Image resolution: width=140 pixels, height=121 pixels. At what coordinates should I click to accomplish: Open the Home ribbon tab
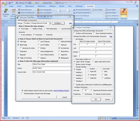pos(11,6)
